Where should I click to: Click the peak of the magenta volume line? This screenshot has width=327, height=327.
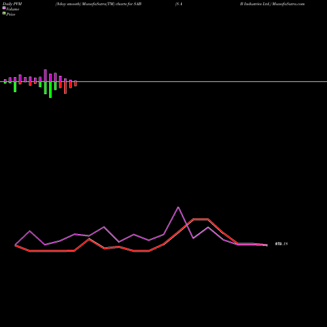[179, 207]
